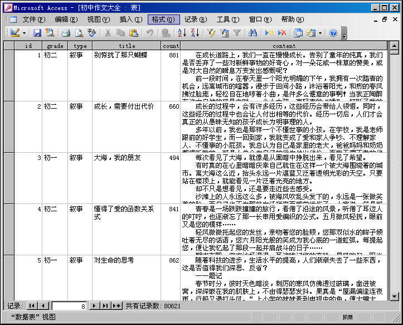Click new record navigation button at bottom
The image size is (403, 325).
pos(116,305)
